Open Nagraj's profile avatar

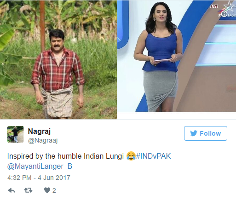tap(16, 134)
